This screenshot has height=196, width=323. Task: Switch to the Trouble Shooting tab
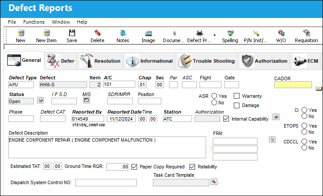tap(207, 61)
